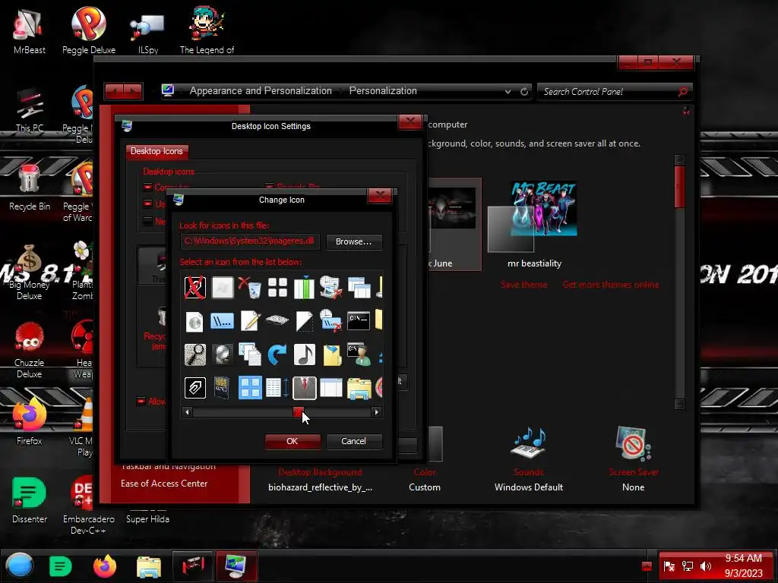Toggle Allow themes to change icons checkbox
The width and height of the screenshot is (778, 583).
click(x=141, y=401)
